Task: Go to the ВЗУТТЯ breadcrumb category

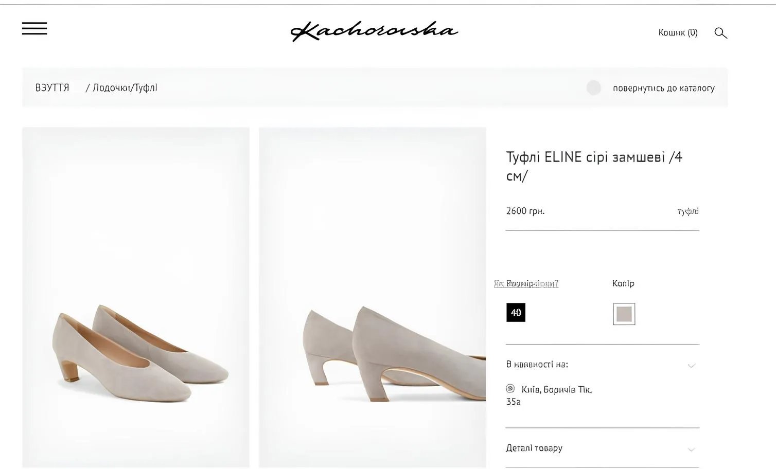Action: (52, 88)
